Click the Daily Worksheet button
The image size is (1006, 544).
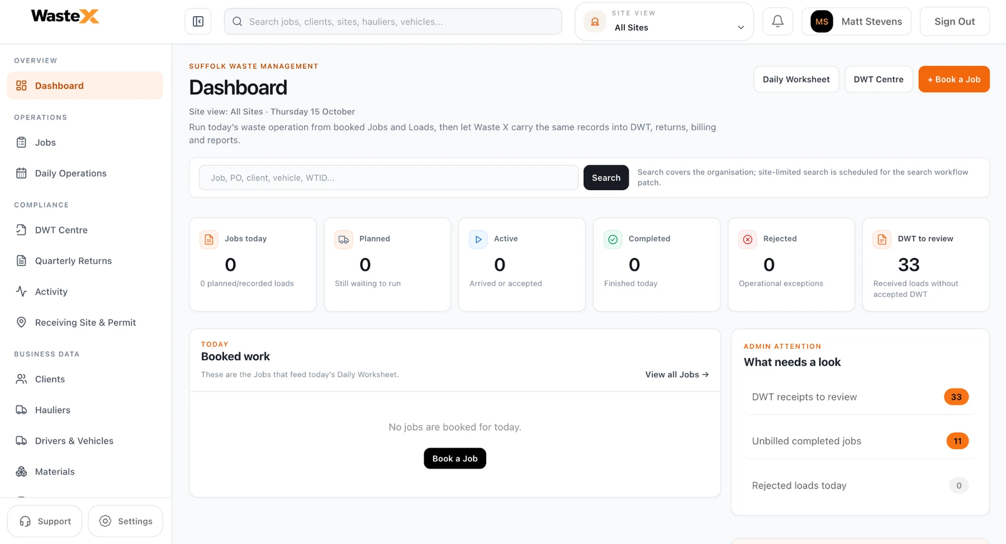point(796,79)
